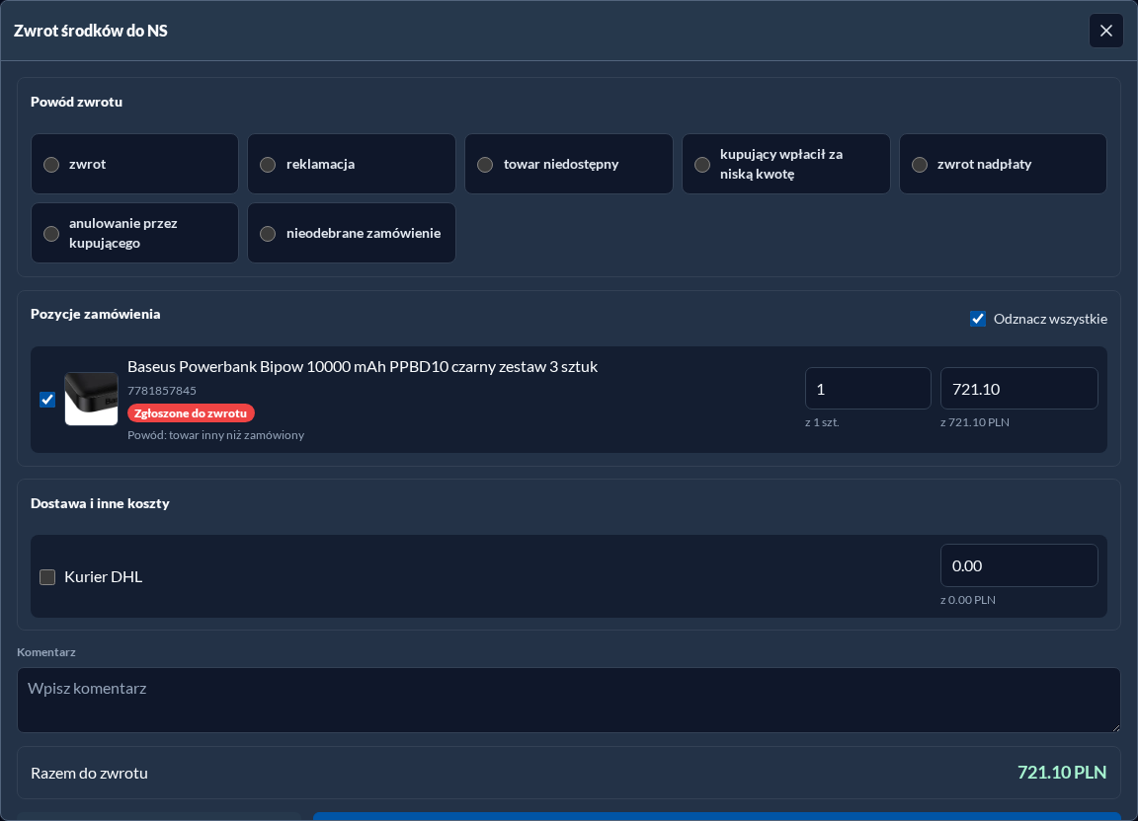Enable the Kurier DHL checkbox
The width and height of the screenshot is (1138, 821).
coord(47,577)
